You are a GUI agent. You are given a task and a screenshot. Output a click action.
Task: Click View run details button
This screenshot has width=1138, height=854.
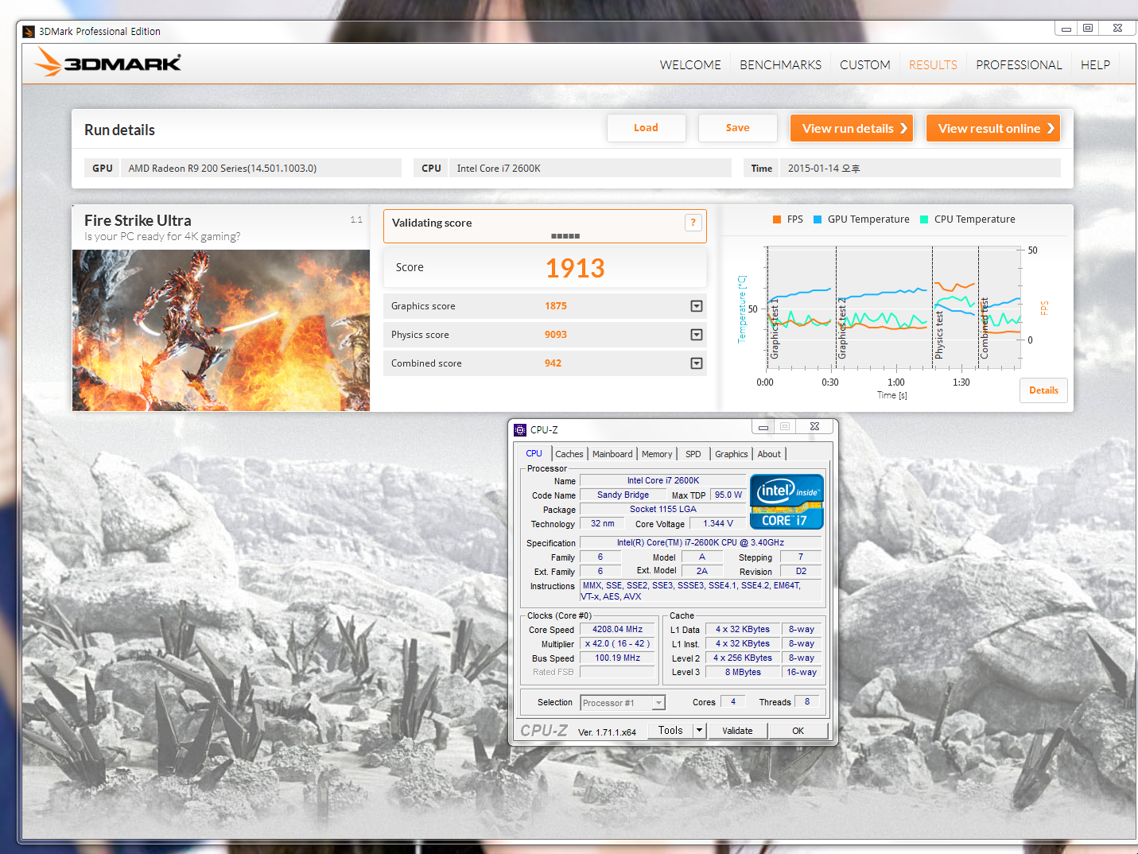click(x=851, y=128)
